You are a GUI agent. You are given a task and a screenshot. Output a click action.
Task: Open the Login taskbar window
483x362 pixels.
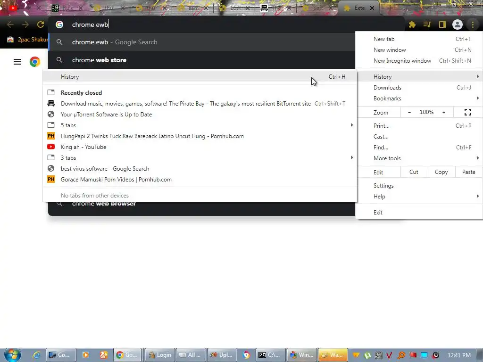coord(160,355)
